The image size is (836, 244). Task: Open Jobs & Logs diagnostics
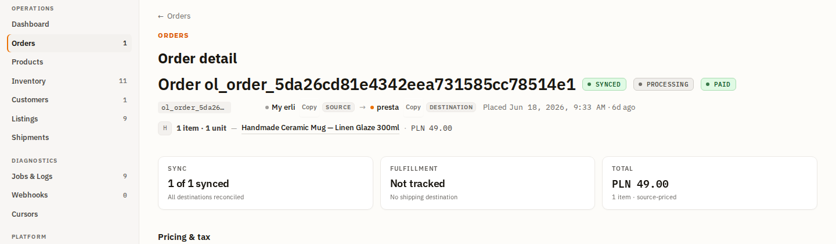point(69,176)
